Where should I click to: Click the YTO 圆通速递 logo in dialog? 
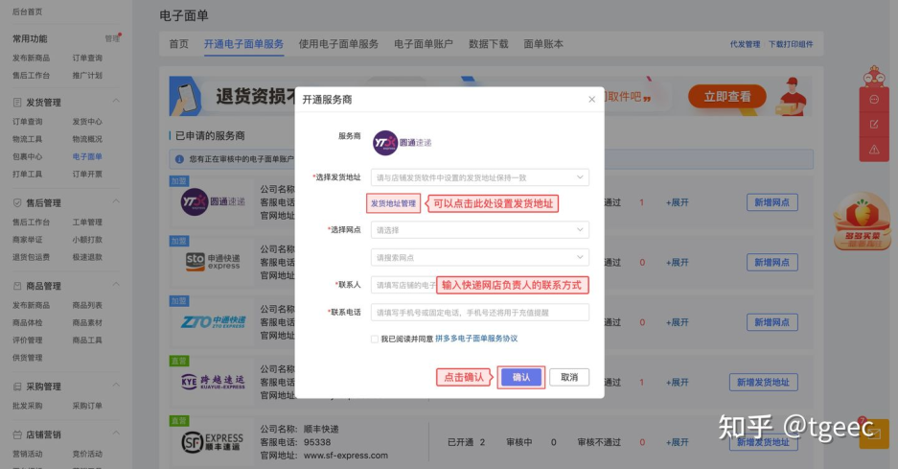coord(402,142)
